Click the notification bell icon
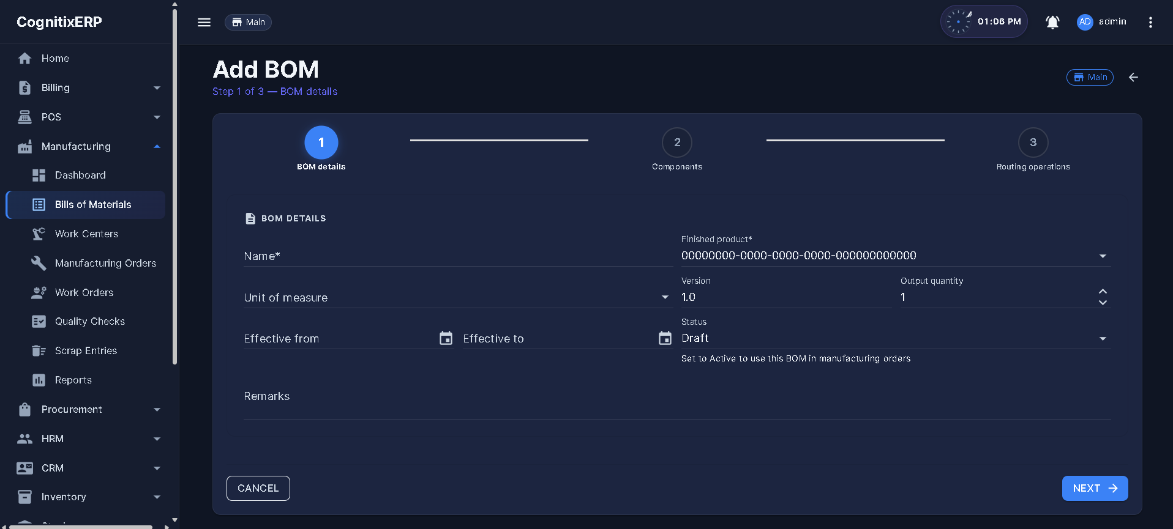The image size is (1173, 529). (x=1052, y=22)
